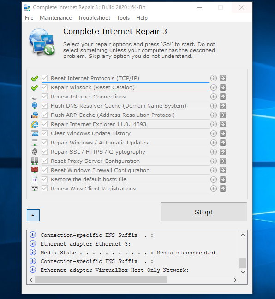Collapse the log panel with up-arrow button
Screen dimensions: 275x299
pos(33,215)
